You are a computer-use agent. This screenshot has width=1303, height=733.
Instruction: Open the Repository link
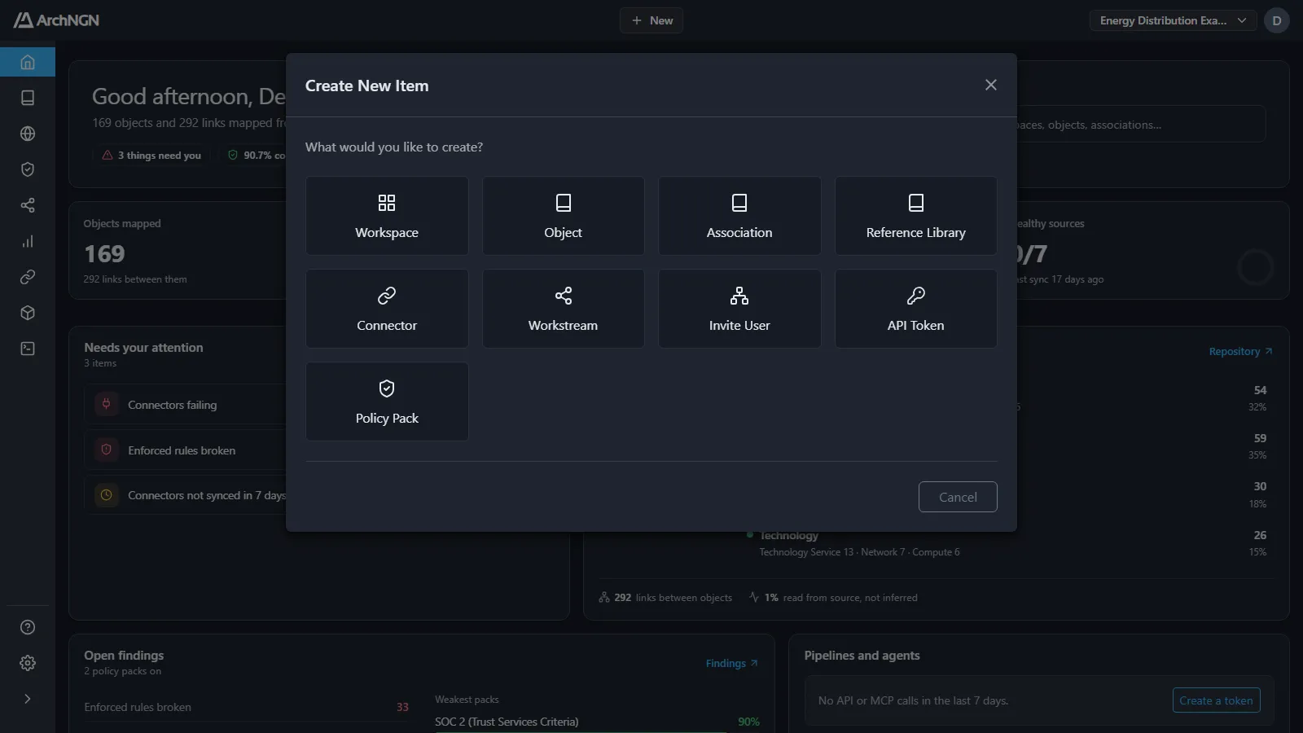click(1240, 352)
